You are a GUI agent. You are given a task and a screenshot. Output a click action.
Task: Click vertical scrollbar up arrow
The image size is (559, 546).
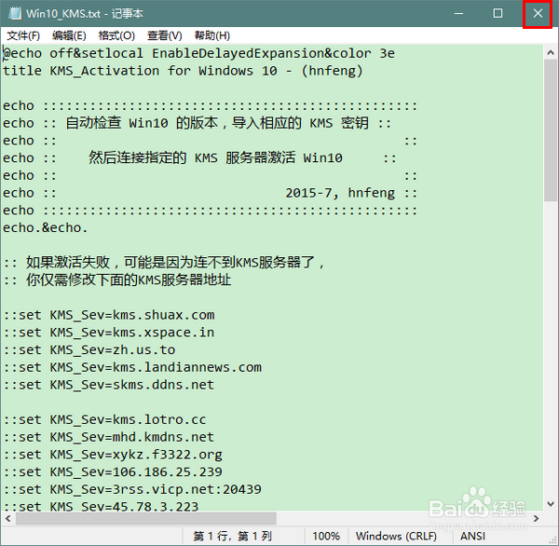point(551,53)
